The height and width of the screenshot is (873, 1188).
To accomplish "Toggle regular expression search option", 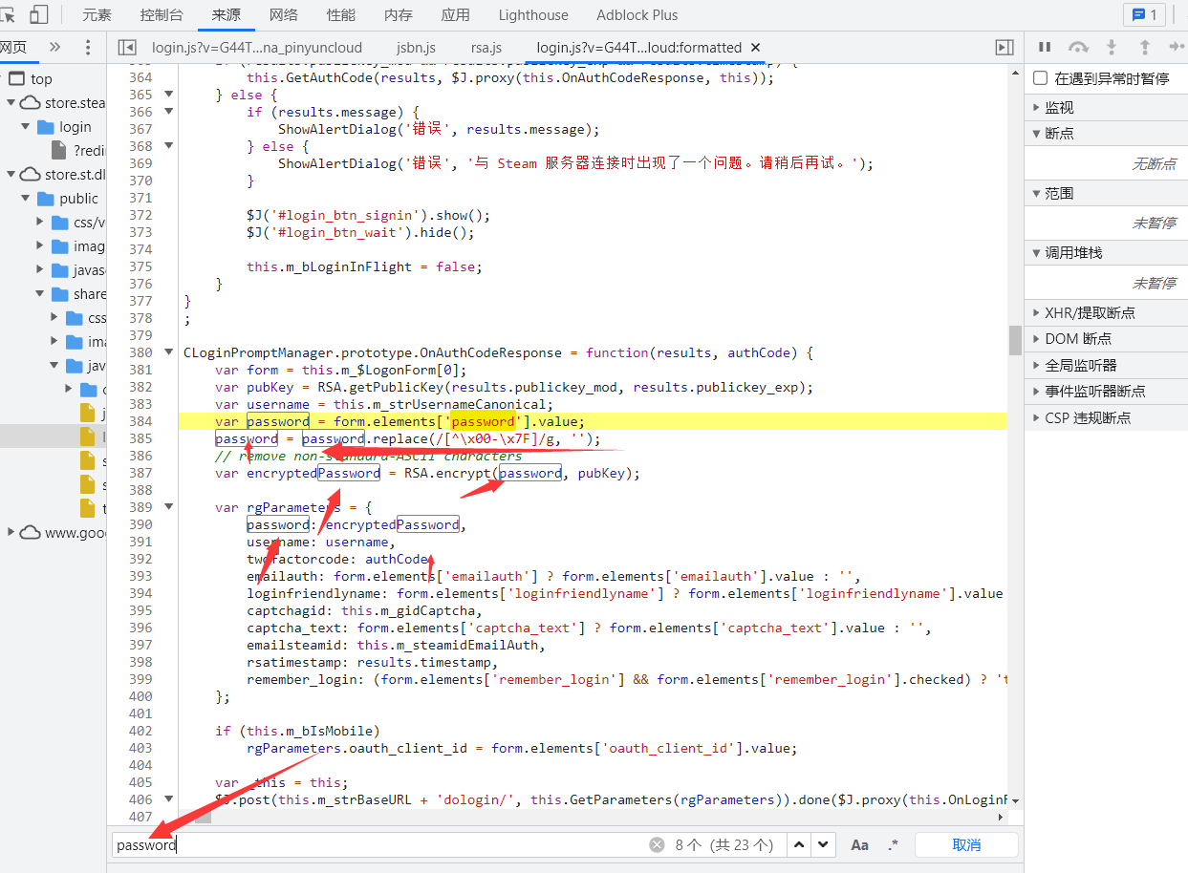I will (x=893, y=844).
